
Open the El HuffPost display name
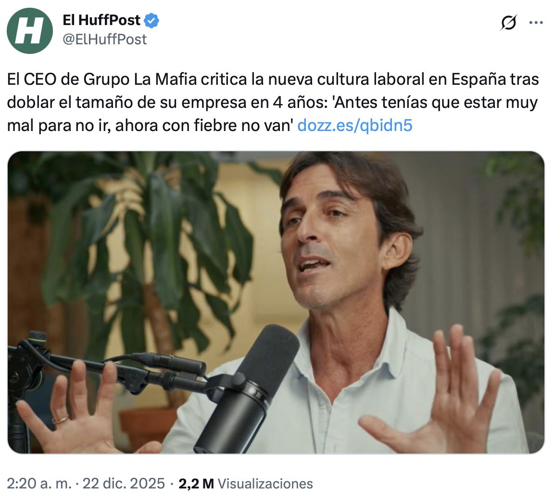(x=101, y=20)
